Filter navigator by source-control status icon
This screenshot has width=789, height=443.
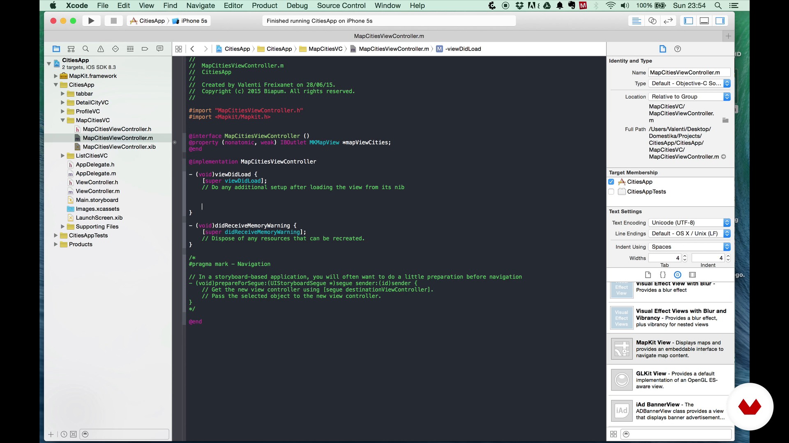point(73,434)
